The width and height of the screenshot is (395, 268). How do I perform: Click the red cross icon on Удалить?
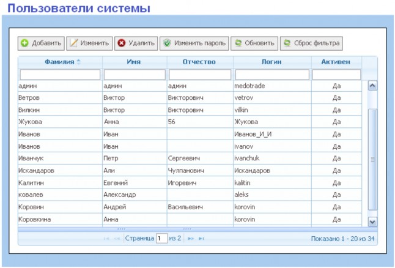coord(122,43)
